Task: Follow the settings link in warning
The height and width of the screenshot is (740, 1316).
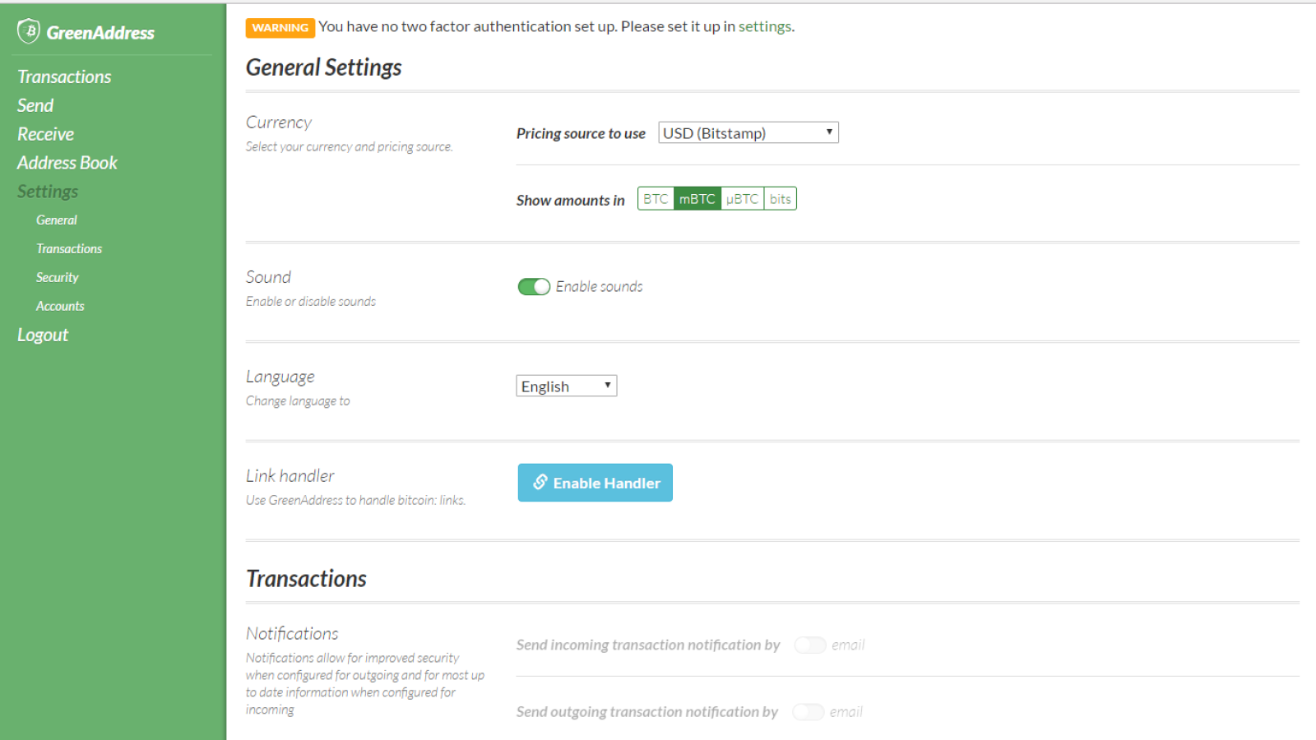Action: [x=765, y=26]
